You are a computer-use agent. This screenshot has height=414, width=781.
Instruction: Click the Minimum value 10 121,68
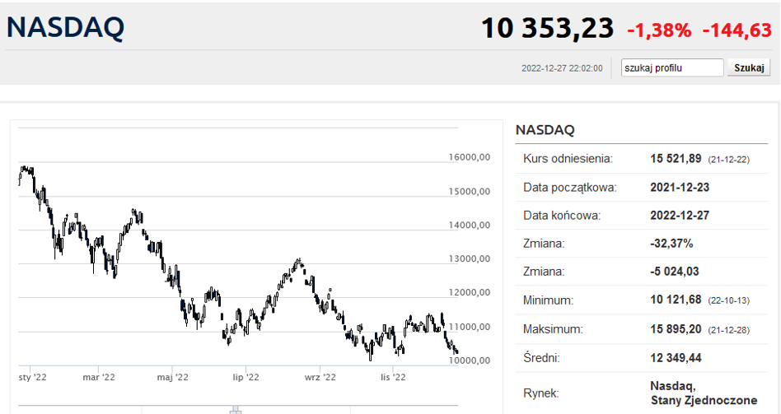click(x=676, y=300)
